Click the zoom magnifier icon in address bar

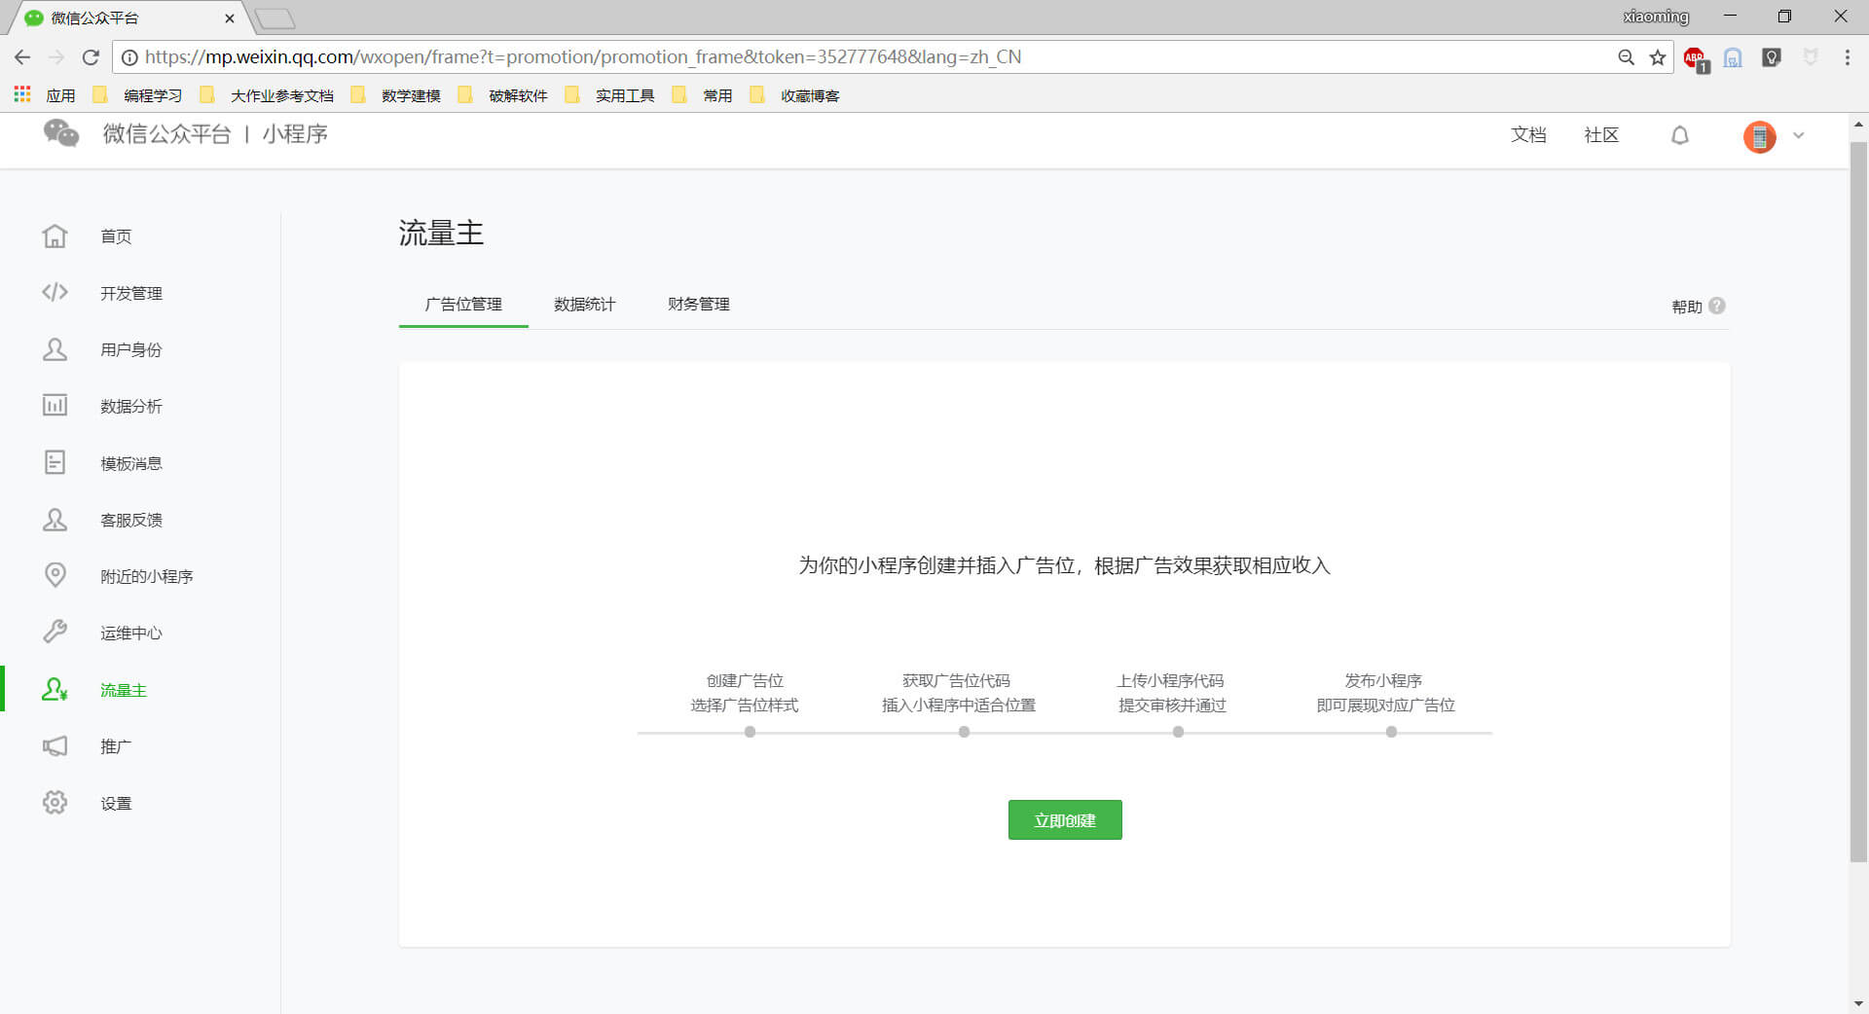(x=1627, y=57)
